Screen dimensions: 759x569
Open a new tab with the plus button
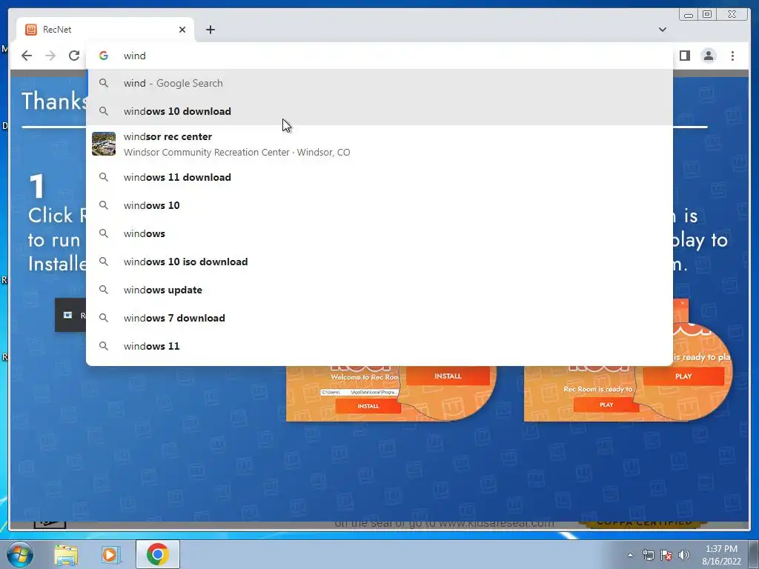click(210, 30)
